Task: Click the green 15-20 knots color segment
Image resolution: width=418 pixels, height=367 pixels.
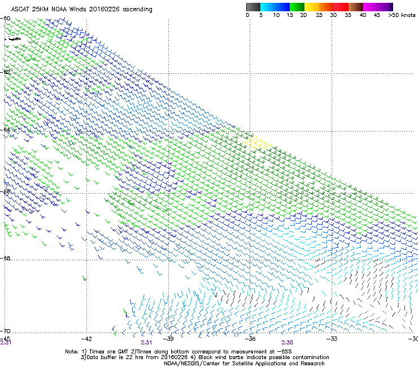Action: 297,7
